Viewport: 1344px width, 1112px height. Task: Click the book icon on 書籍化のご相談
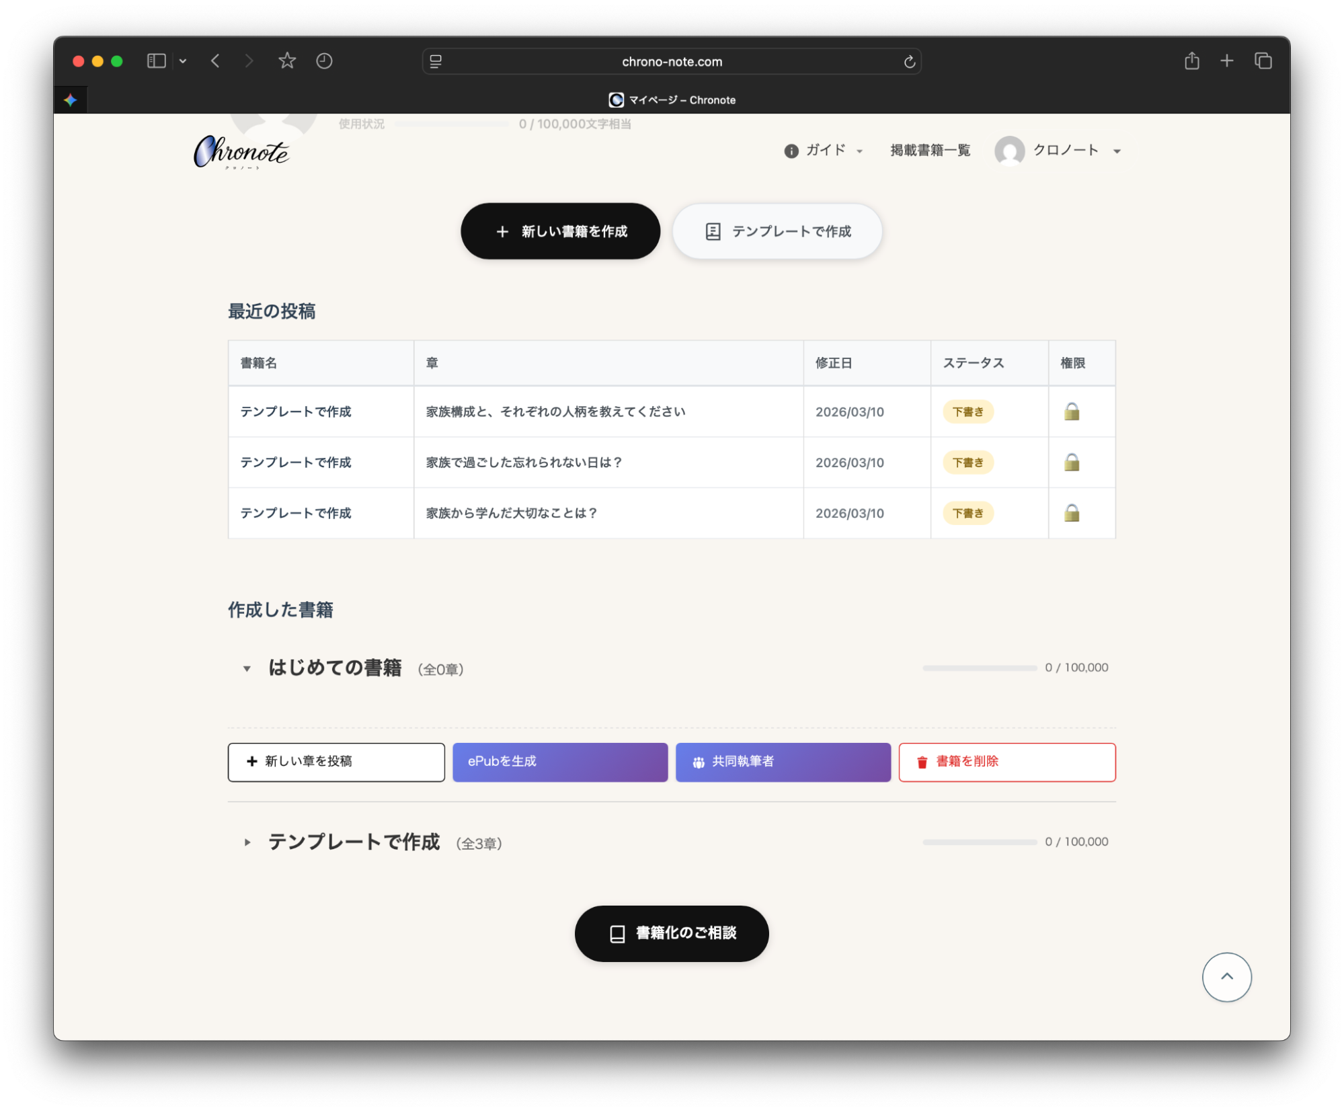(616, 933)
